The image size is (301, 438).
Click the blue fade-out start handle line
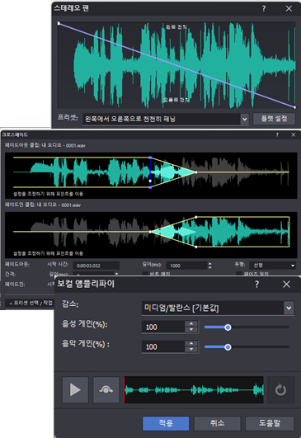(150, 172)
